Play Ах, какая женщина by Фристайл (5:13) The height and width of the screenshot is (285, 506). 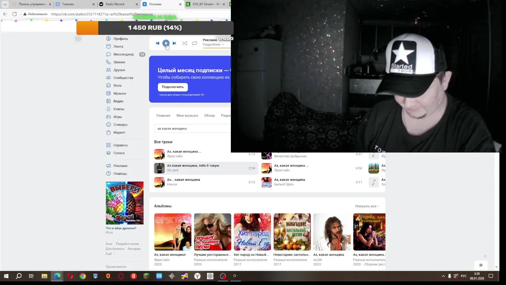206,154
